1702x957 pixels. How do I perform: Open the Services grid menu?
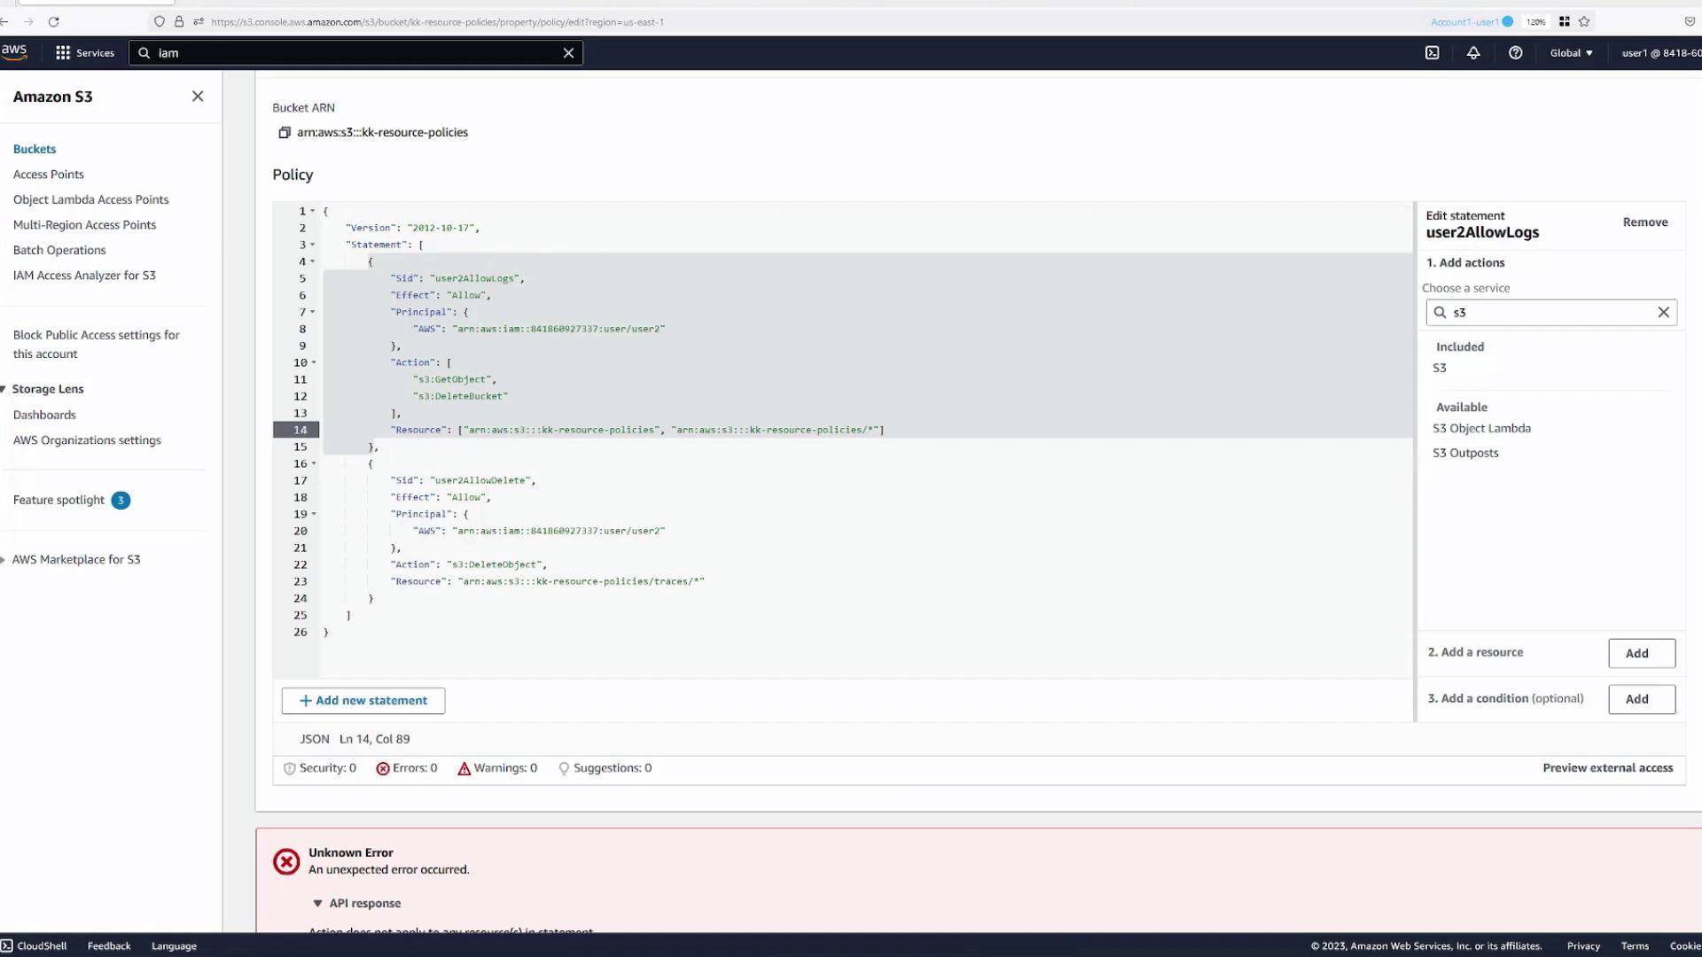(85, 53)
